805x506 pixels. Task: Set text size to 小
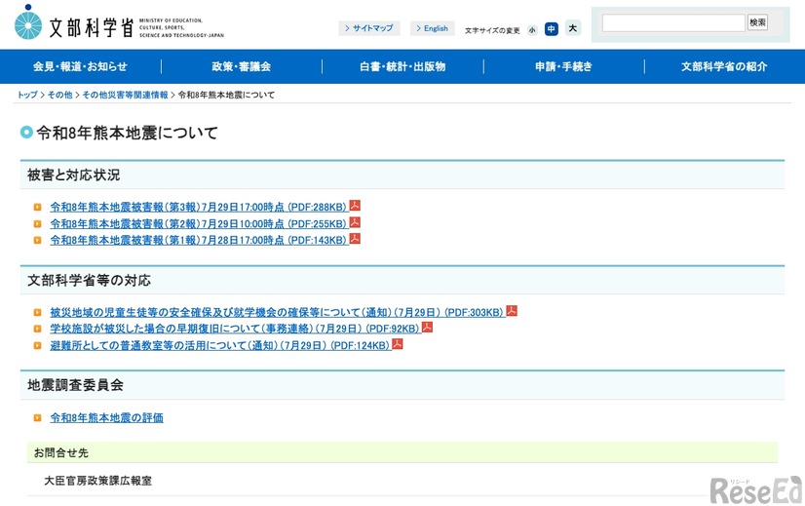click(532, 30)
